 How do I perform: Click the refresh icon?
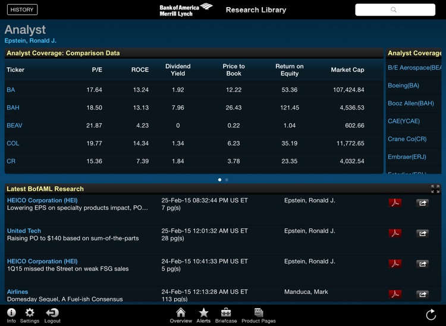(x=431, y=315)
